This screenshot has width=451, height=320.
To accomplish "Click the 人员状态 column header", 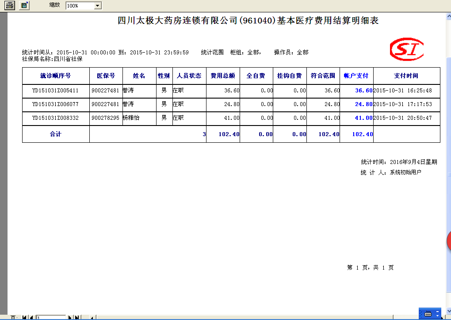I will [x=189, y=76].
